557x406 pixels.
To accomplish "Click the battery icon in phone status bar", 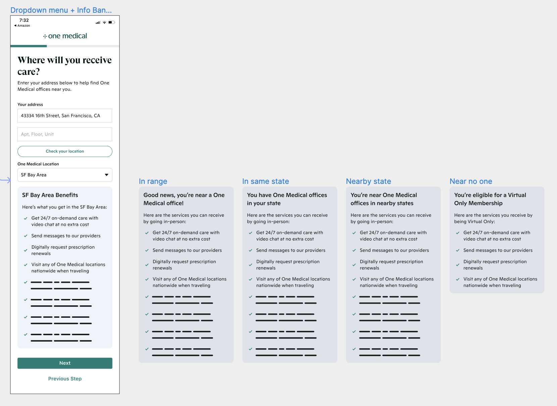I will 111,22.
